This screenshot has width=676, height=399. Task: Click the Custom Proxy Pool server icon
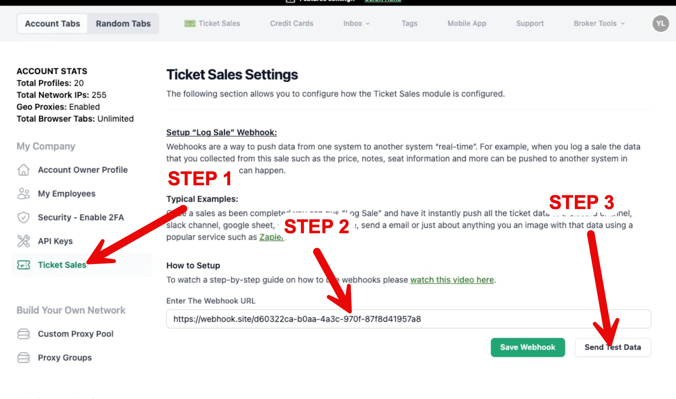(x=23, y=334)
